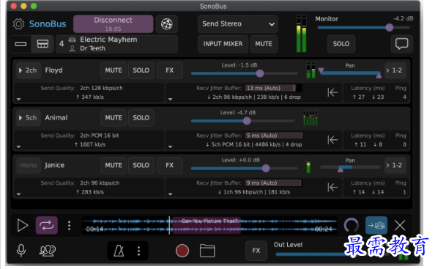Toggle the Monitor SOLO button
Image resolution: width=435 pixels, height=269 pixels.
[341, 44]
